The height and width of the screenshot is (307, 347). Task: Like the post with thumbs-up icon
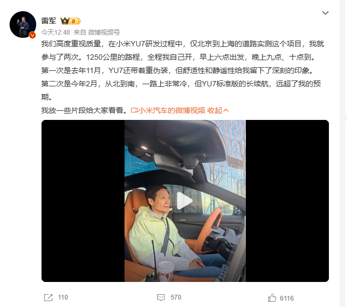click(x=272, y=298)
